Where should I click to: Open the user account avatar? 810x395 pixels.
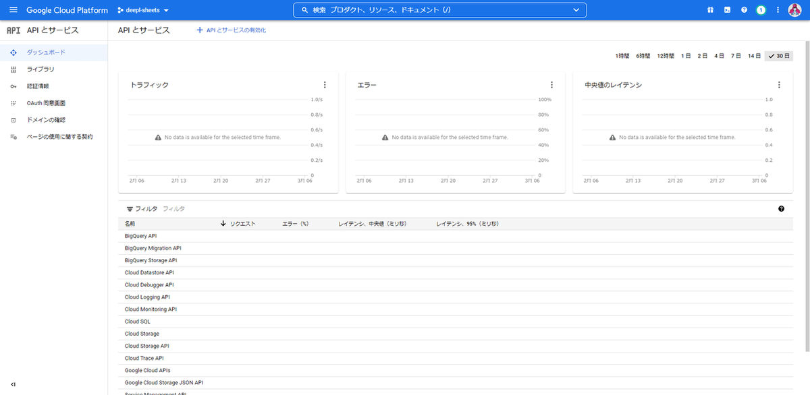click(x=794, y=10)
